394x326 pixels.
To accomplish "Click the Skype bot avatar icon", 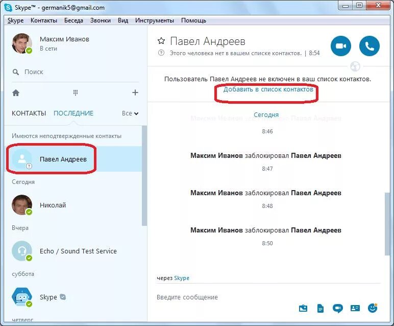I will [x=22, y=297].
